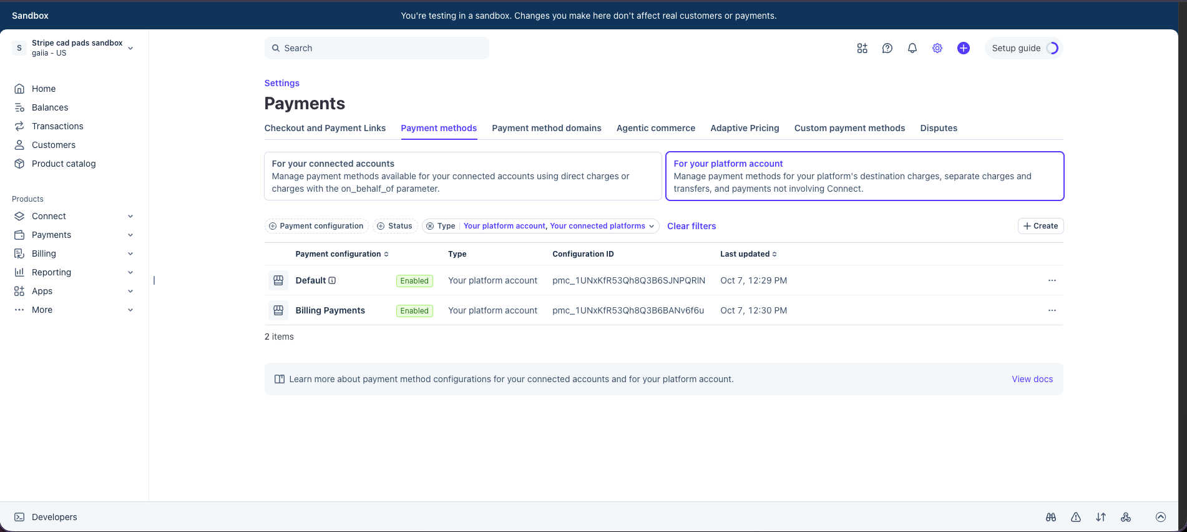The width and height of the screenshot is (1187, 532).
Task: Click the purple plus create icon
Action: (963, 48)
